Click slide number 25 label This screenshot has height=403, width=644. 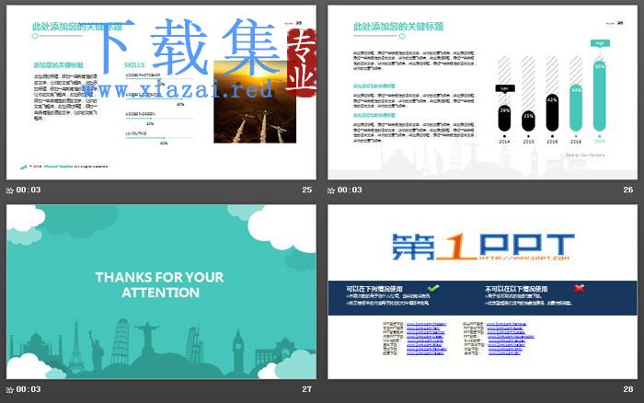[x=306, y=190]
